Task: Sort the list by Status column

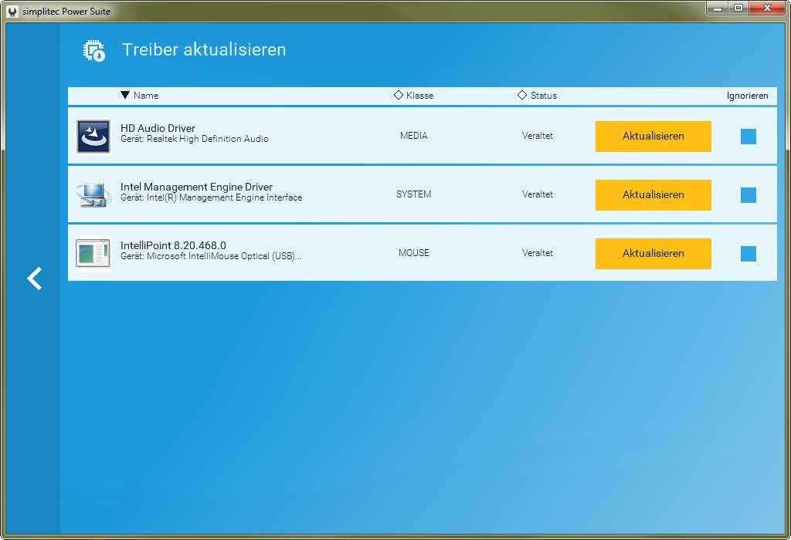Action: tap(538, 95)
